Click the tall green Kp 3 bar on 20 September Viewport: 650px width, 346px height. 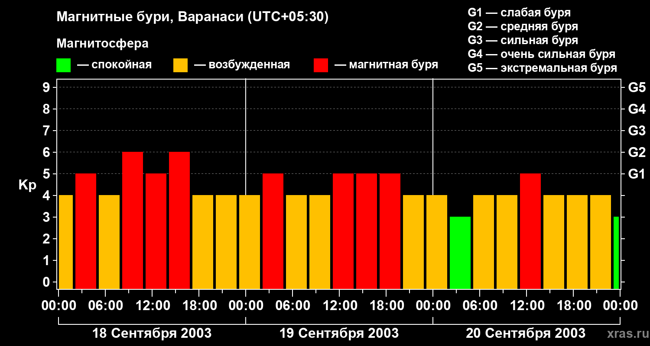460,253
